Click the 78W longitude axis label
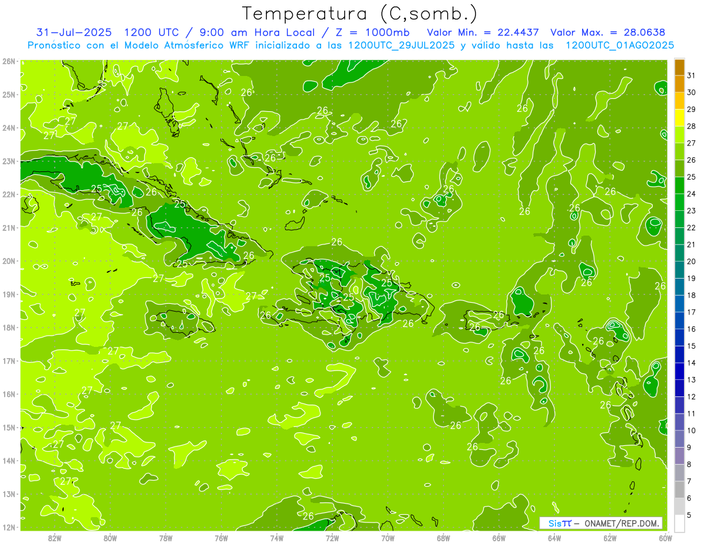Viewport: 707px width, 546px height. (x=166, y=538)
